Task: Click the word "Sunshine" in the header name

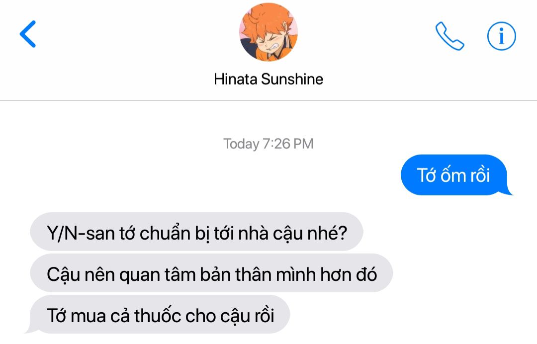Action: click(x=292, y=79)
